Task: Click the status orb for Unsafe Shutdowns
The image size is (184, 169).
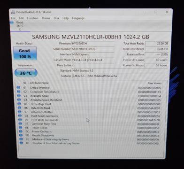Action: [x=21, y=135]
